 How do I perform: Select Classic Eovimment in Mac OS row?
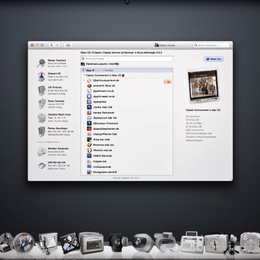tap(127, 75)
